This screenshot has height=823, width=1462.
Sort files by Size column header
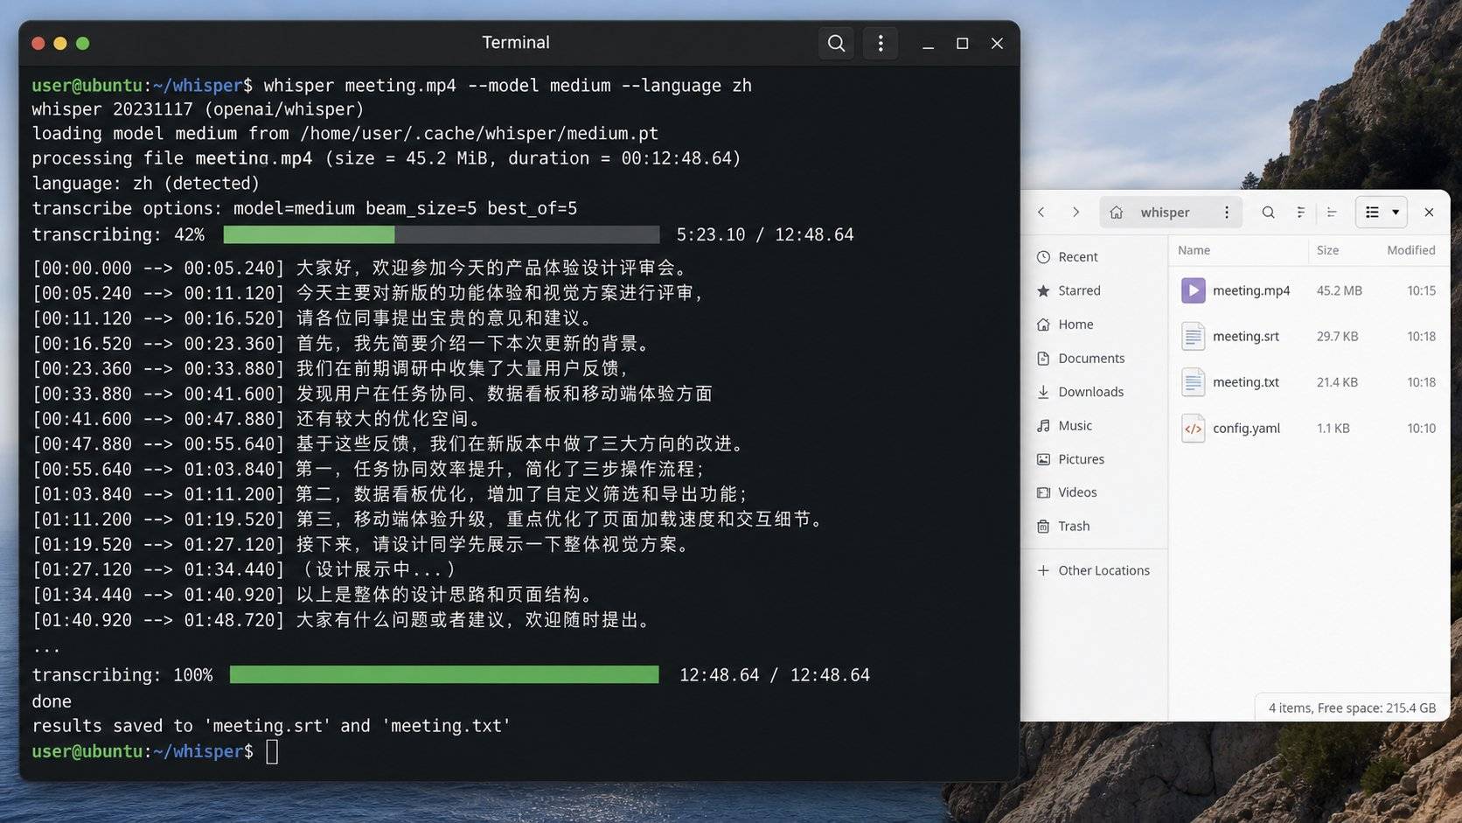(1327, 250)
